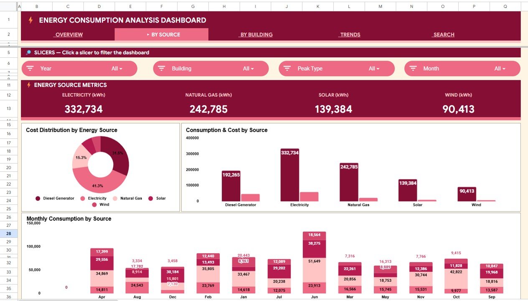Select the By Source active tab
Screen dimensions: 528x301
point(162,35)
